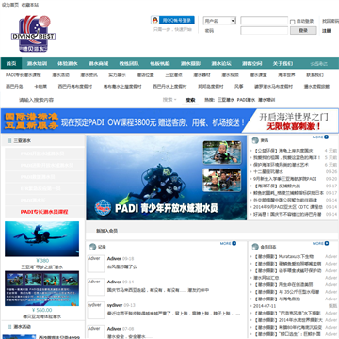Open the ¥560.00 diving product image
339x339 pixels.
tap(41, 288)
